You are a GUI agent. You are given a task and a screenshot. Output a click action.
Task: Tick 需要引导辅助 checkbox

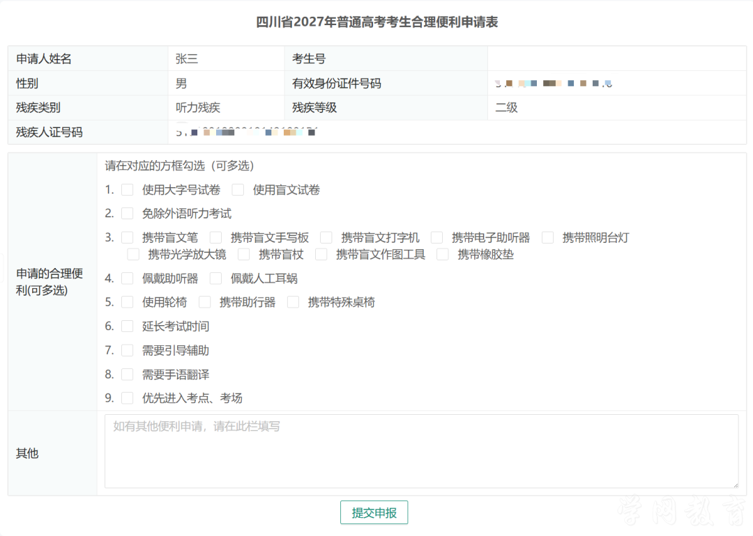tap(128, 350)
